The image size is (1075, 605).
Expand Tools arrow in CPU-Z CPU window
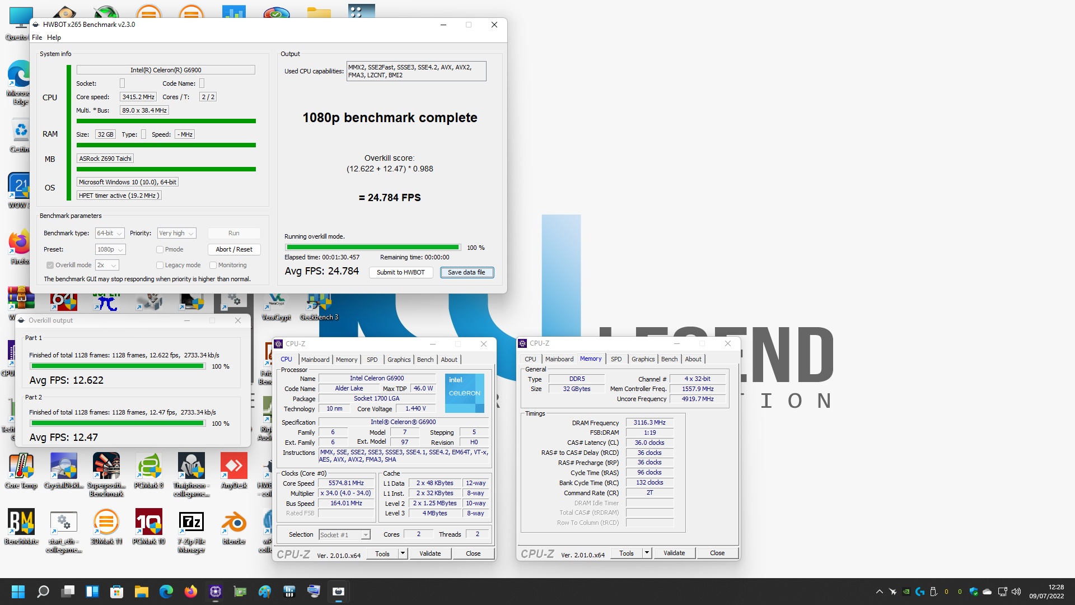pyautogui.click(x=402, y=553)
